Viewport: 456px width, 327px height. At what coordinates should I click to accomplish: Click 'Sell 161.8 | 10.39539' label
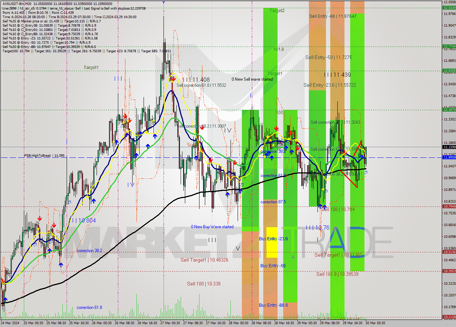pos(338,274)
